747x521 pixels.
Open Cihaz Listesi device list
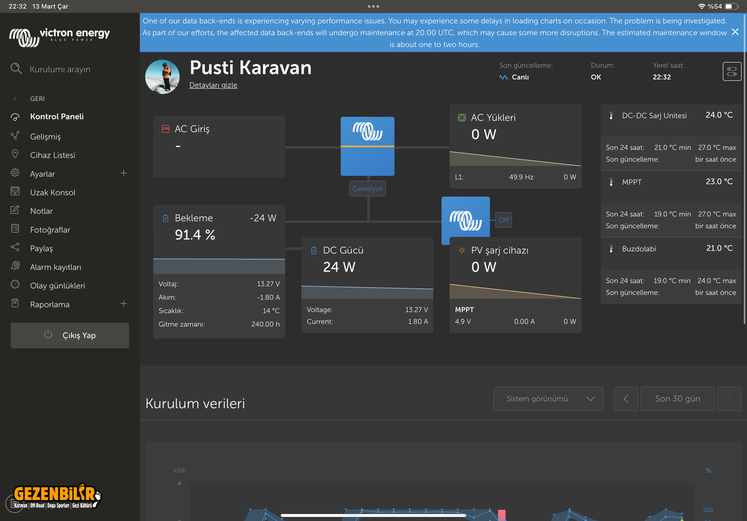click(x=53, y=155)
